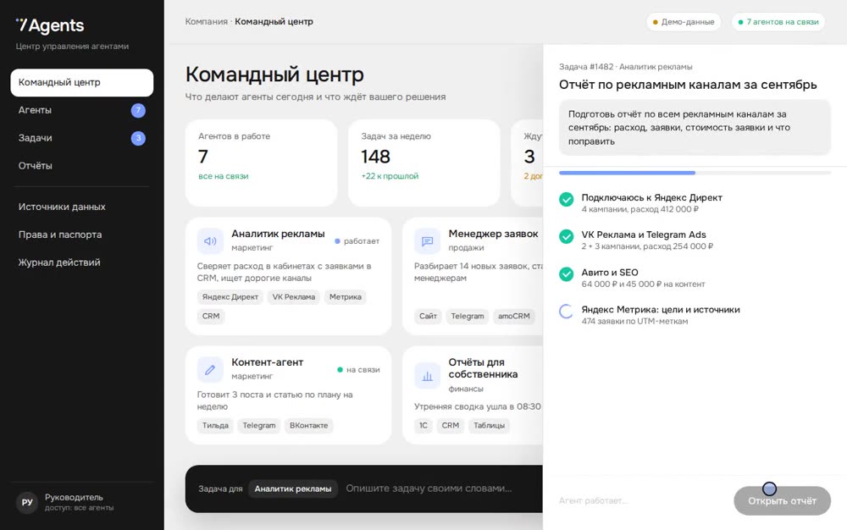The height and width of the screenshot is (530, 847).
Task: Click the Яндекс Метрика: цели и источники step
Action: point(660,310)
